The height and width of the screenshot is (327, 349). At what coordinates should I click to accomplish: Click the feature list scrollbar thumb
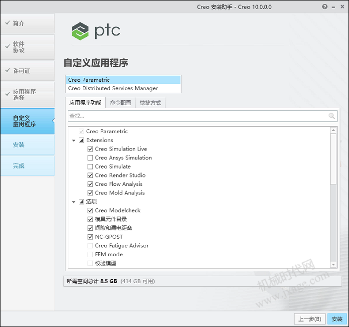[333, 159]
